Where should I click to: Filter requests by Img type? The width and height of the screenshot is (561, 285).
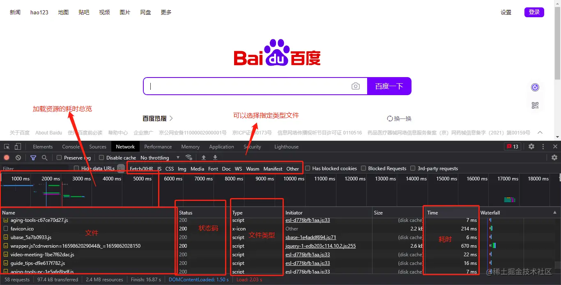182,169
